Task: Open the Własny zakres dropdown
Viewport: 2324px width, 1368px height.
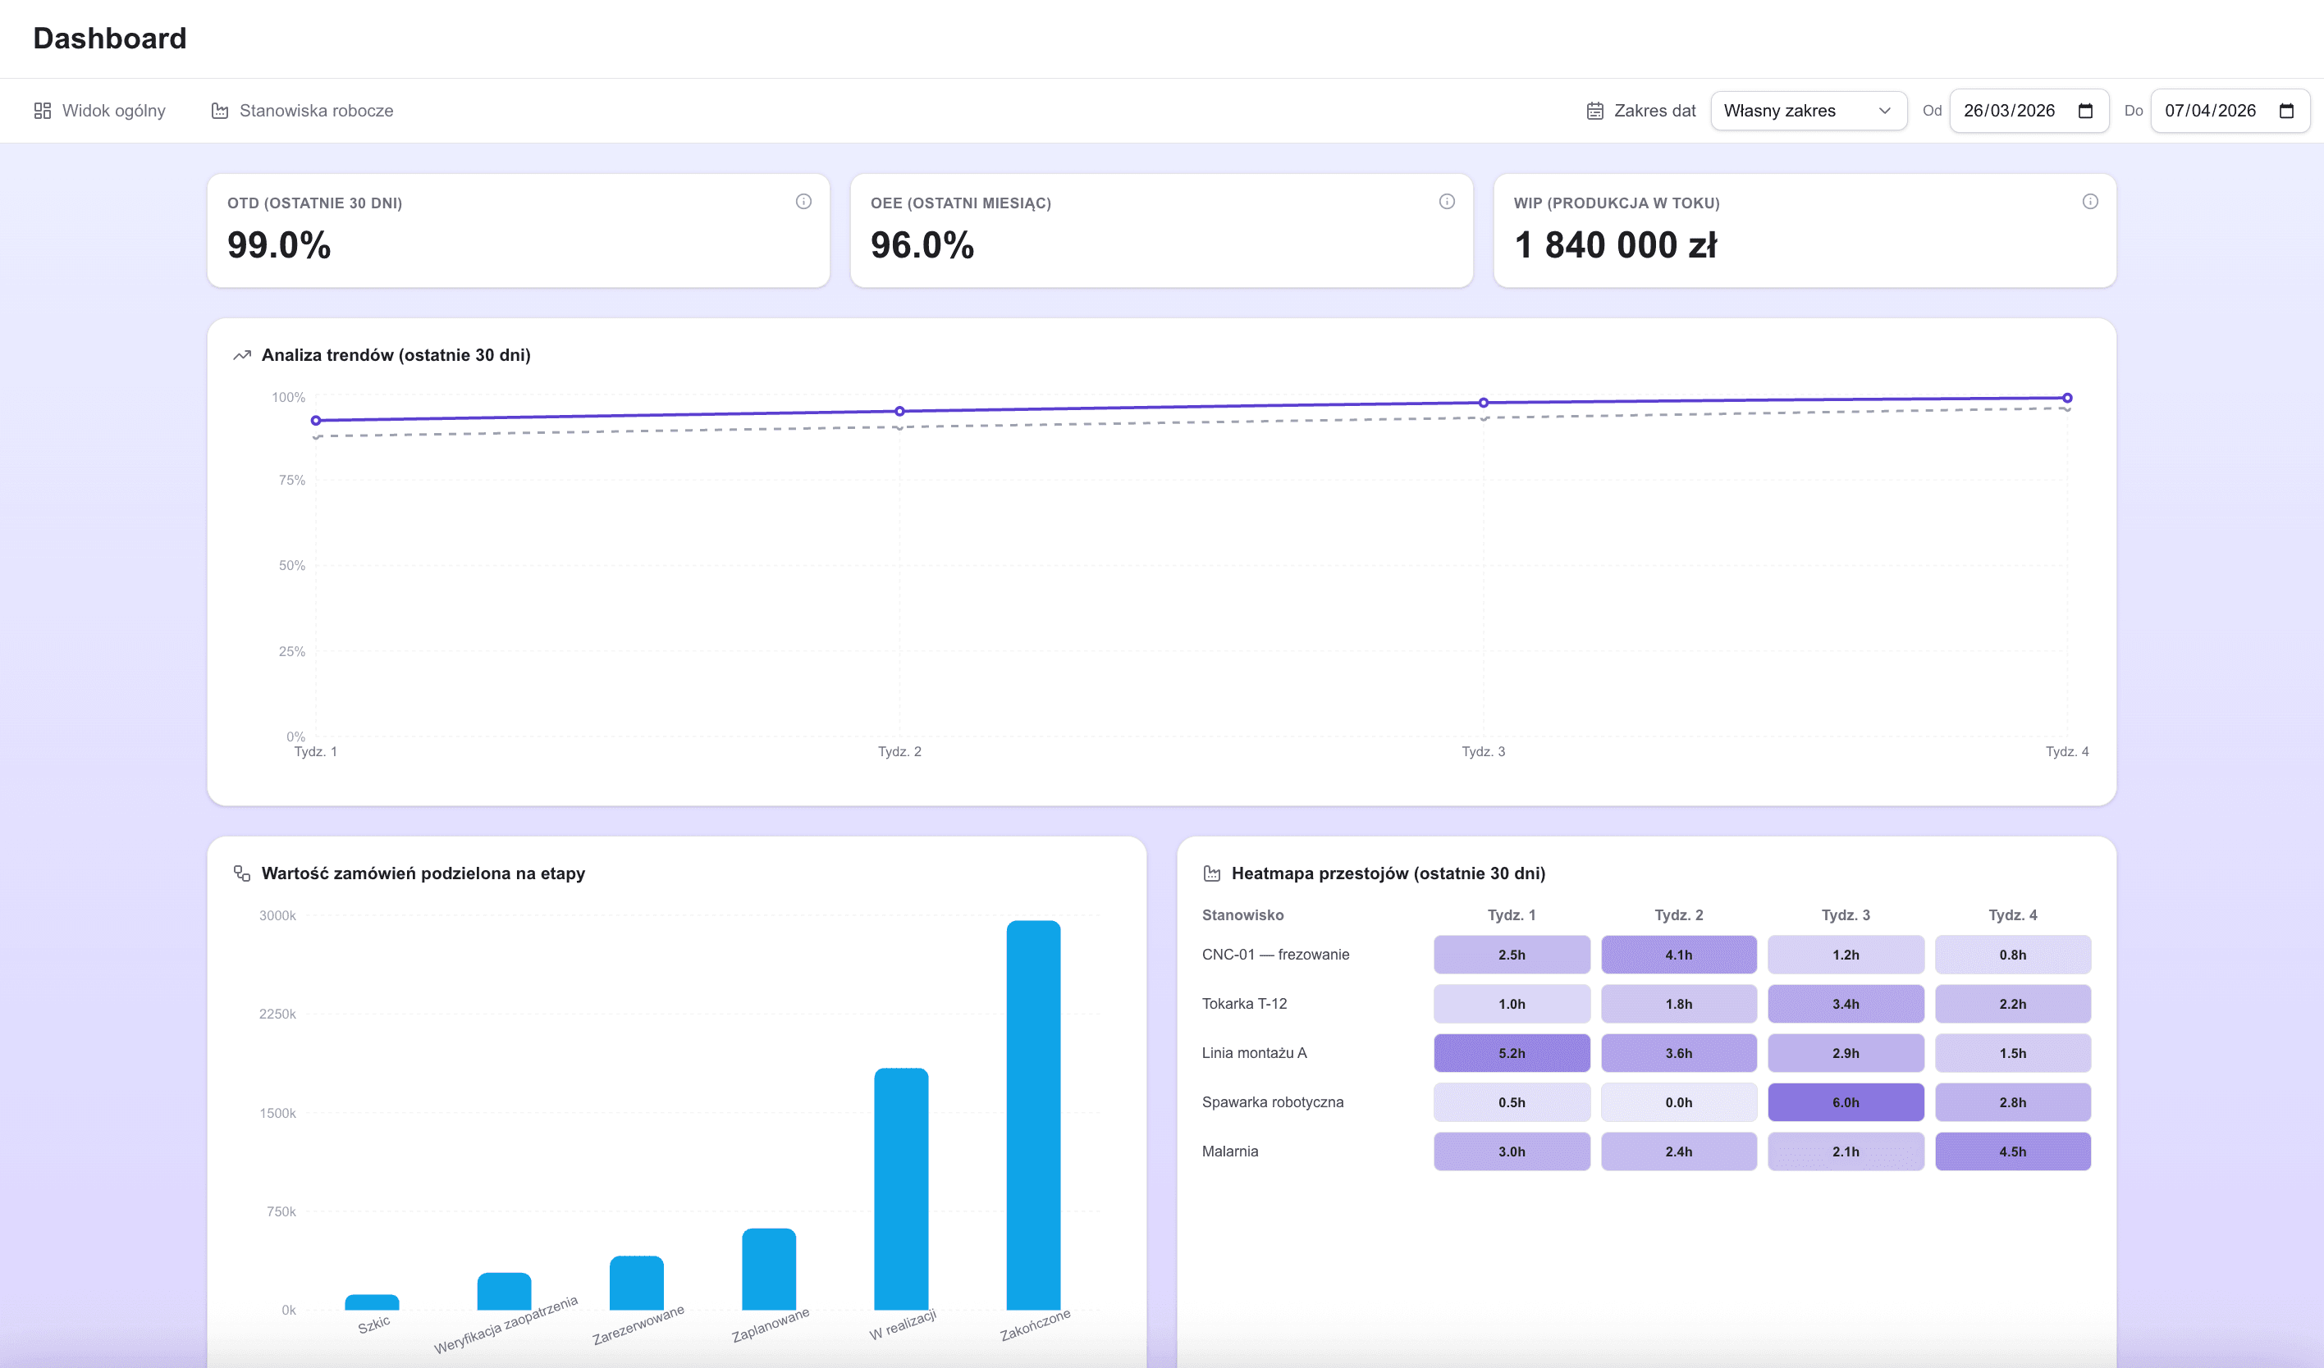Action: coord(1808,110)
